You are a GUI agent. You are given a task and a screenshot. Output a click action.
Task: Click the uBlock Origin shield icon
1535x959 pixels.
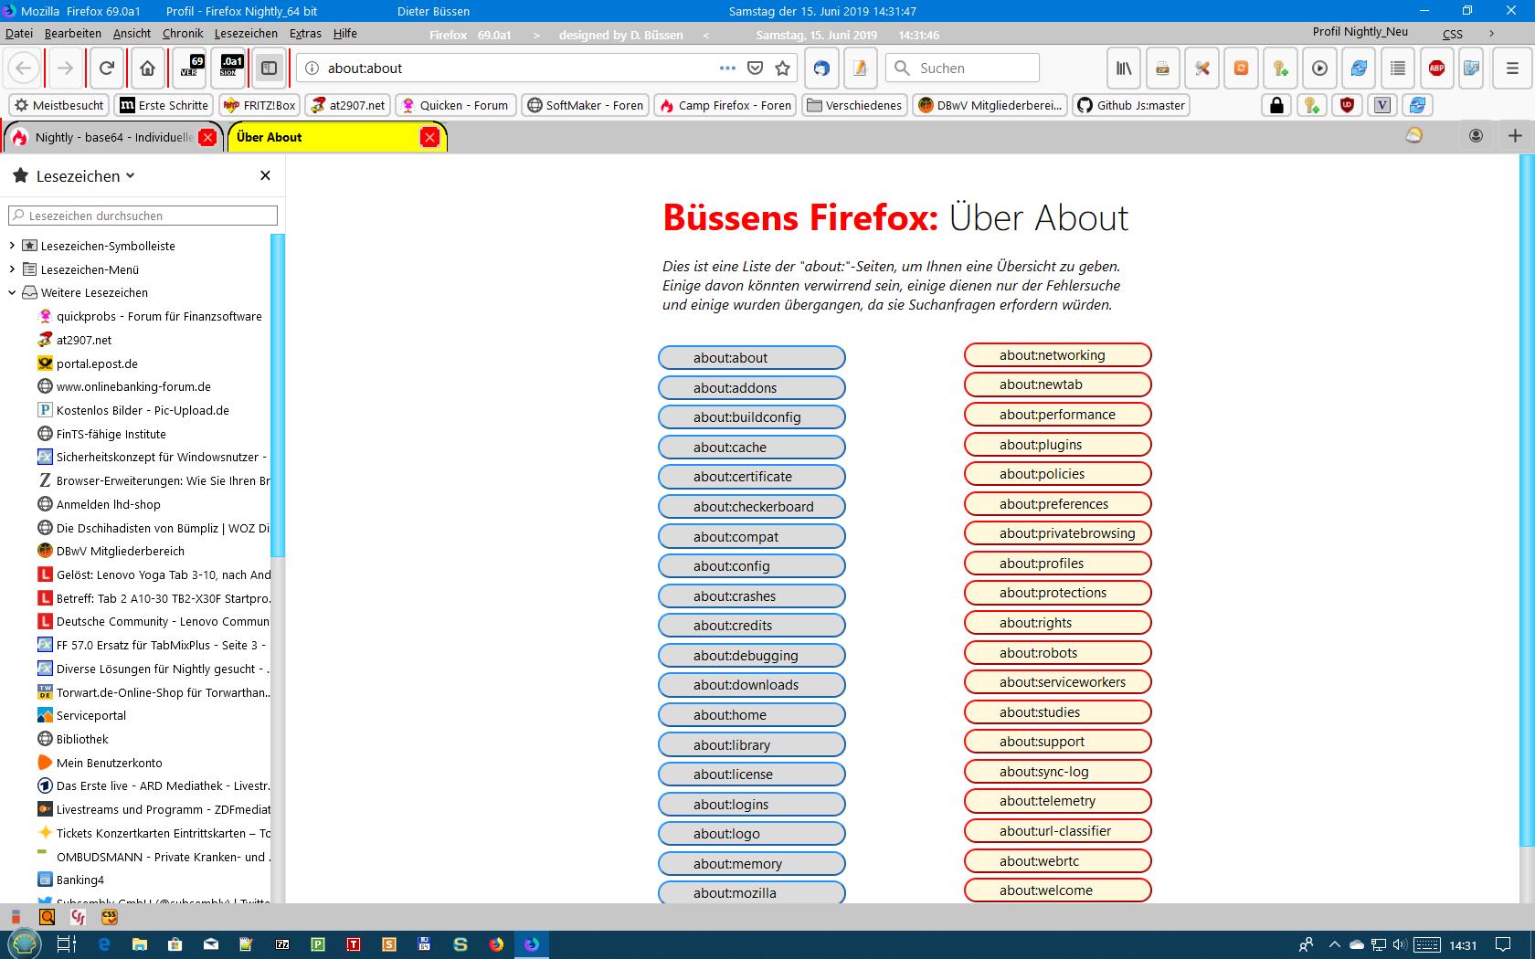coord(1347,105)
